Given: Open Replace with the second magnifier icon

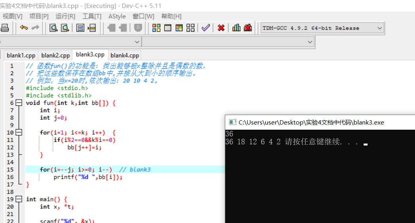Looking at the screenshot, I should pos(65,28).
